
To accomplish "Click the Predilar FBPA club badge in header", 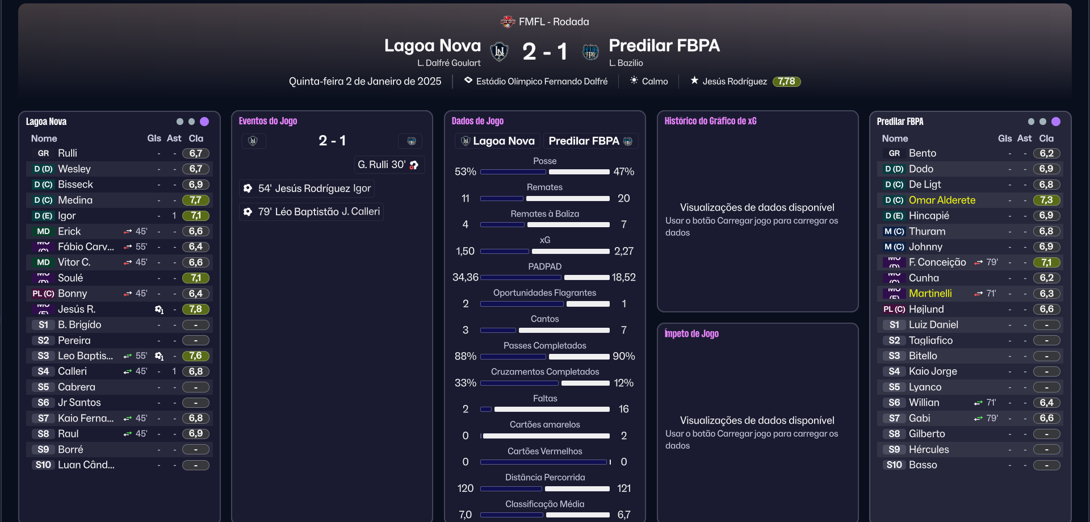I will (x=590, y=52).
